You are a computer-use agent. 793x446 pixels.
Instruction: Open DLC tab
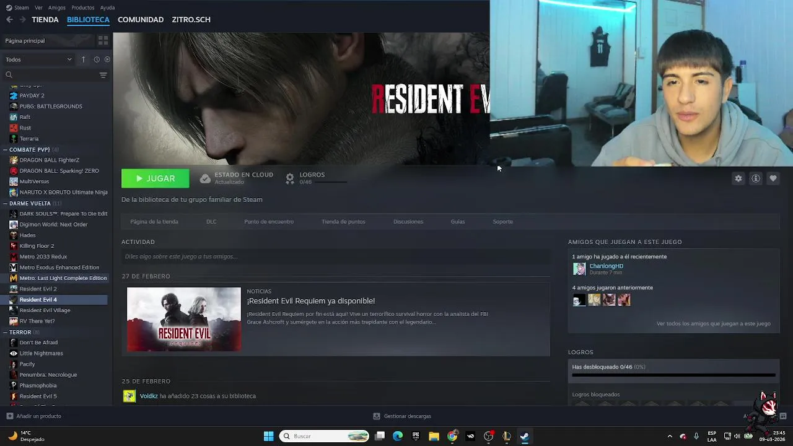point(211,222)
